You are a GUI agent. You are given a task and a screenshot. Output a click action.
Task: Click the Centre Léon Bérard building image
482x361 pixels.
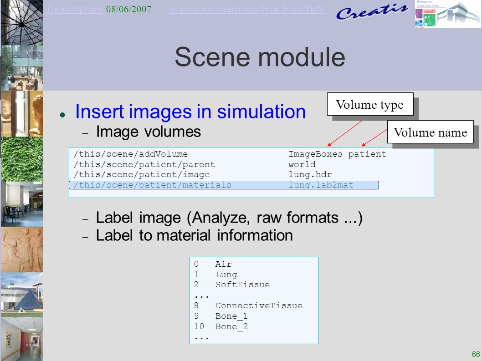click(x=447, y=14)
